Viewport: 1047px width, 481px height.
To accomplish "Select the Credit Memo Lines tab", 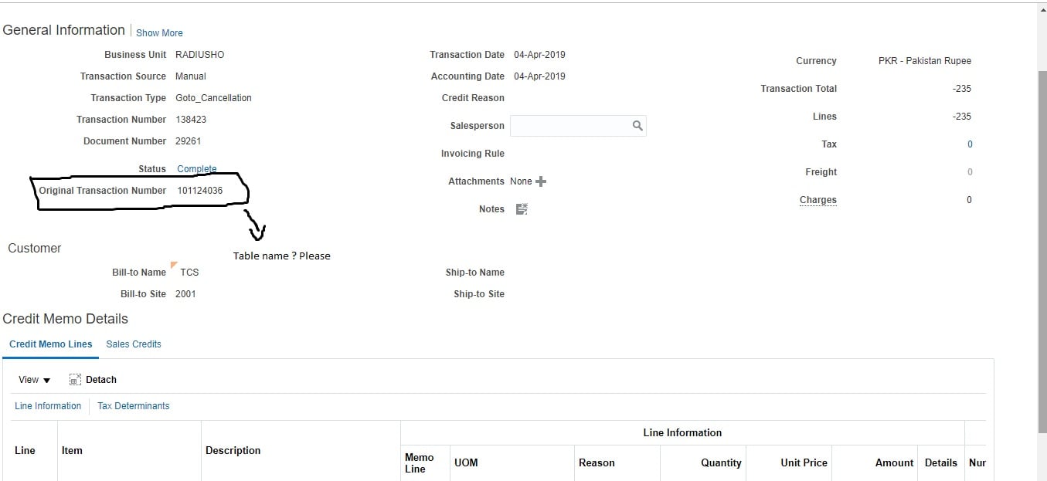I will [50, 344].
